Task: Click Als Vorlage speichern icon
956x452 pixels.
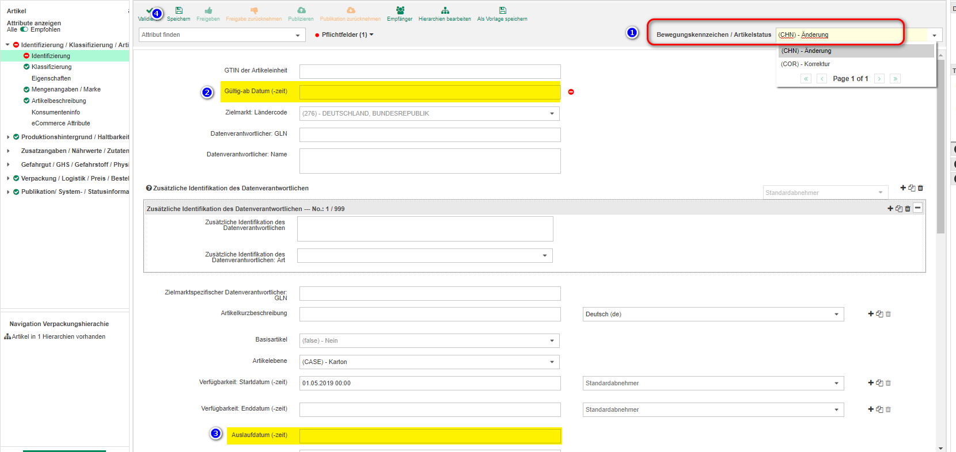Action: [502, 11]
